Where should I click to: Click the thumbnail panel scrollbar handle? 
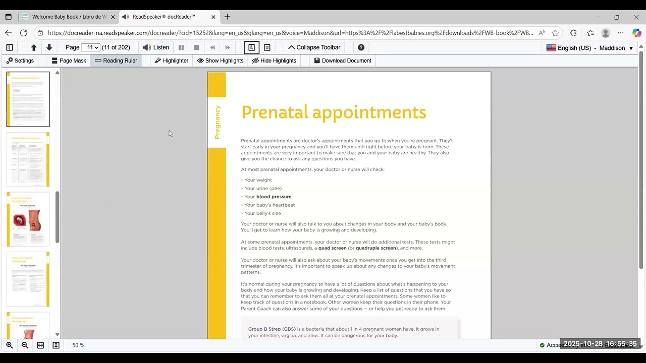pos(58,217)
